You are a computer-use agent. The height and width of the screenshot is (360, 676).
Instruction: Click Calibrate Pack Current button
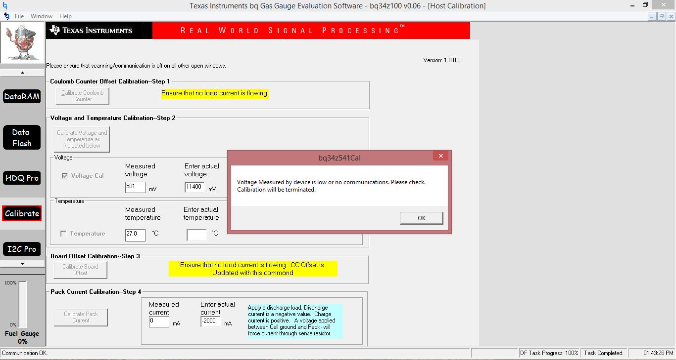click(81, 317)
